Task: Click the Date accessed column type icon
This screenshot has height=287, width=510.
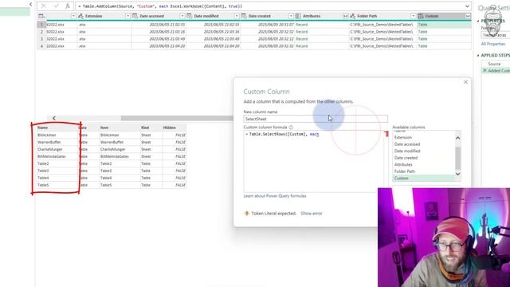Action: point(135,16)
